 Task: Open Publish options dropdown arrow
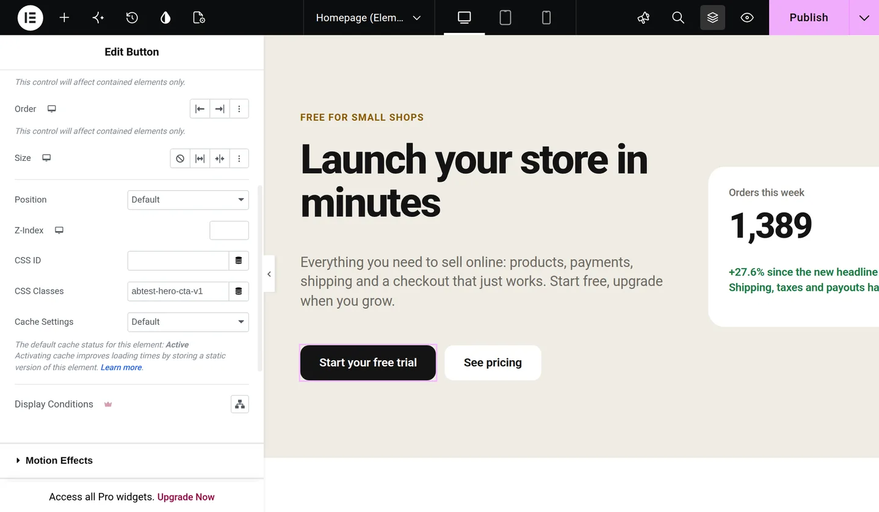864,18
